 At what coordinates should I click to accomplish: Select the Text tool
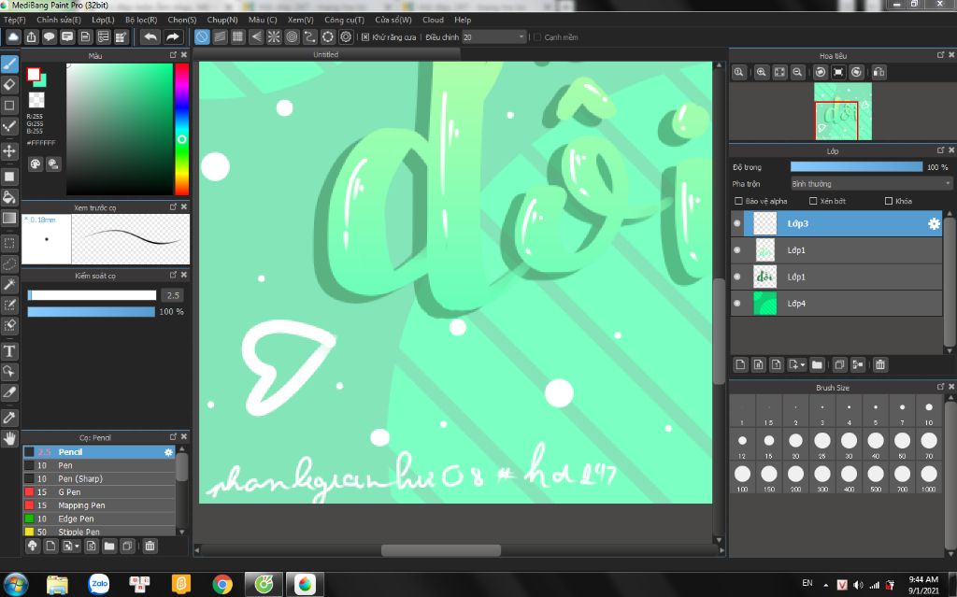[x=9, y=351]
